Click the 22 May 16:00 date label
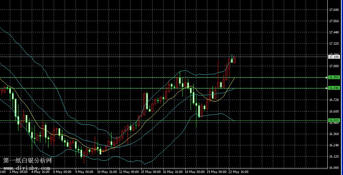Screen dimensions: 343x175 [x=239, y=172]
